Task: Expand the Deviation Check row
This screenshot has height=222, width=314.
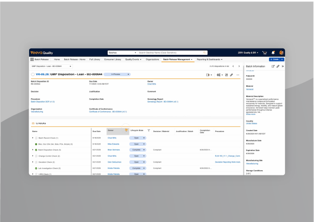Action: click(x=32, y=162)
